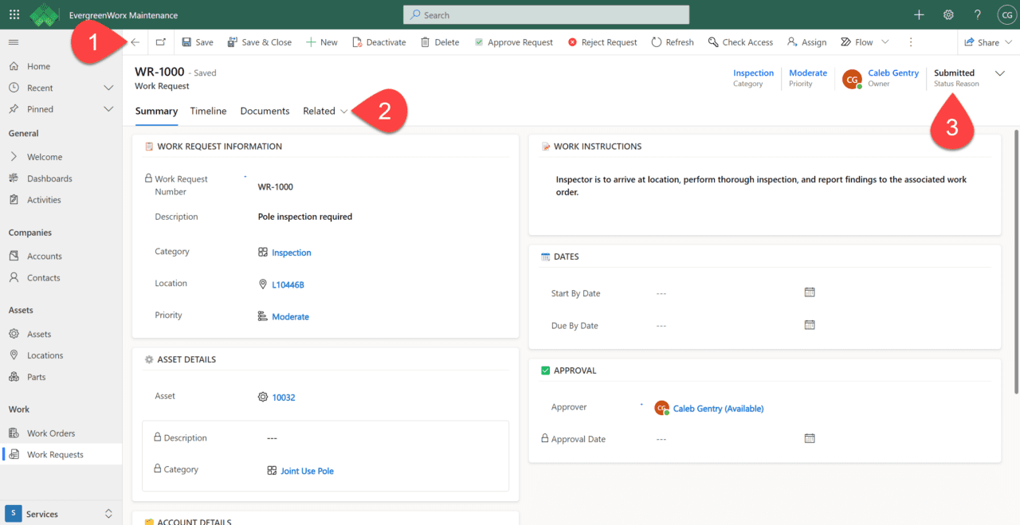Image resolution: width=1020 pixels, height=525 pixels.
Task: Open the app launcher waffle icon
Action: pos(14,15)
